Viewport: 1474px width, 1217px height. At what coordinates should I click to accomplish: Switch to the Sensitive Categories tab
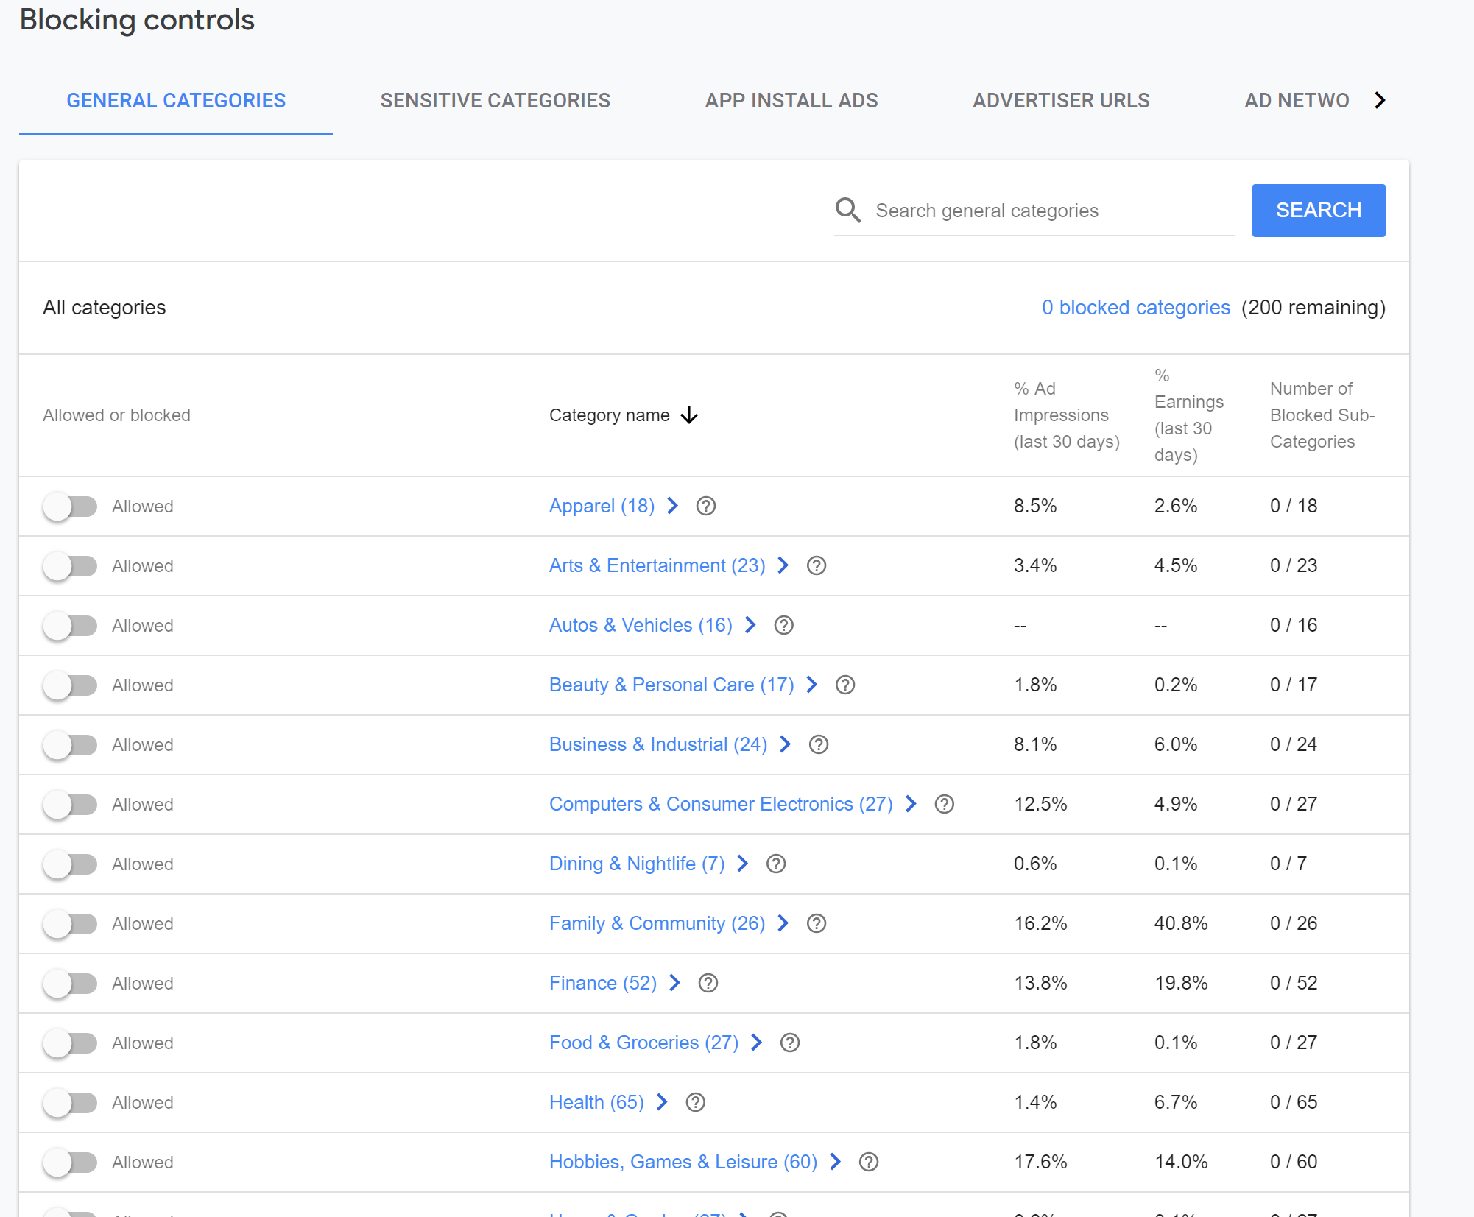495,100
